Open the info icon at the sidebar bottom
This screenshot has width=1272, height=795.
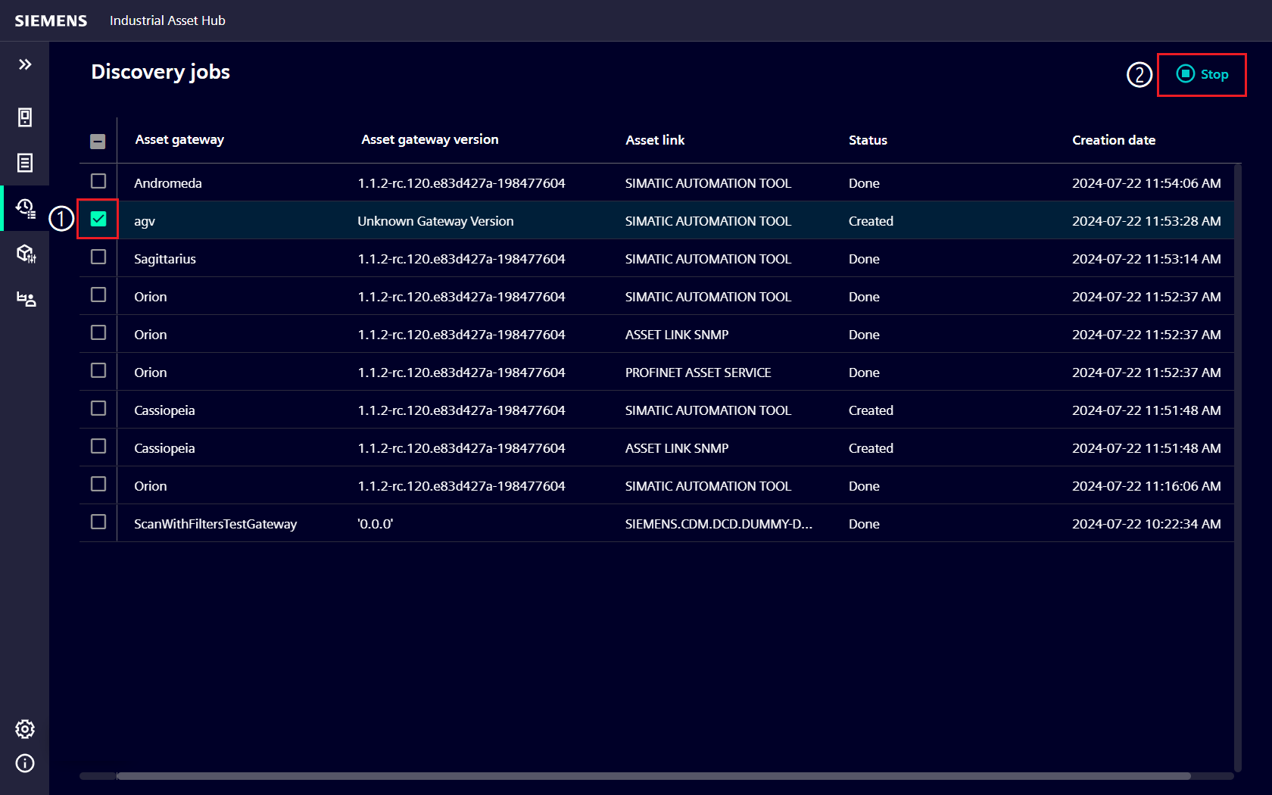click(x=25, y=763)
